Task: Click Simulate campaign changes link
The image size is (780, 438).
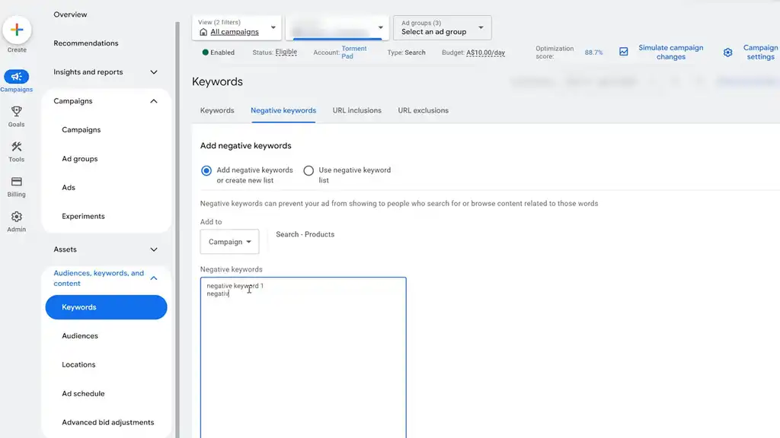Action: [x=670, y=52]
